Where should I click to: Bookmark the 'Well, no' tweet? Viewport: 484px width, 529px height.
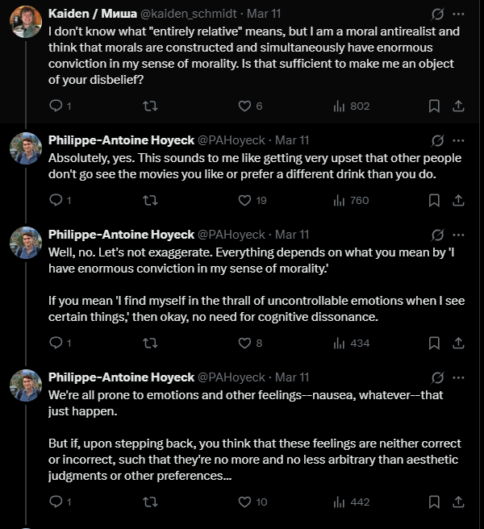[434, 343]
